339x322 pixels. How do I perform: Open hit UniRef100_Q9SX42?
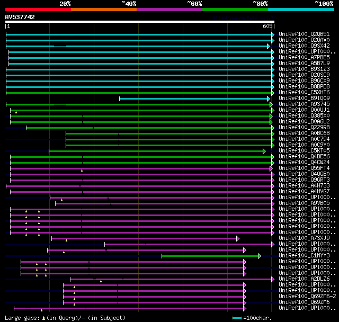tap(304, 46)
